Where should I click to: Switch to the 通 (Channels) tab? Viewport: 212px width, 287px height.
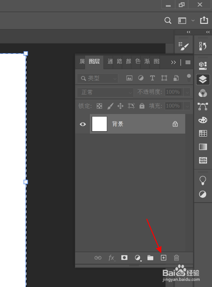point(110,61)
